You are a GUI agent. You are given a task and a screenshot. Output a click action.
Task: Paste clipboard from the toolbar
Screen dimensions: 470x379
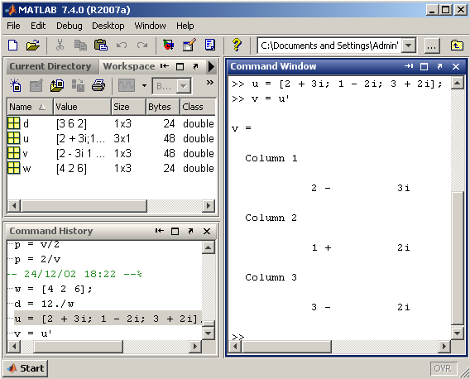(x=101, y=46)
